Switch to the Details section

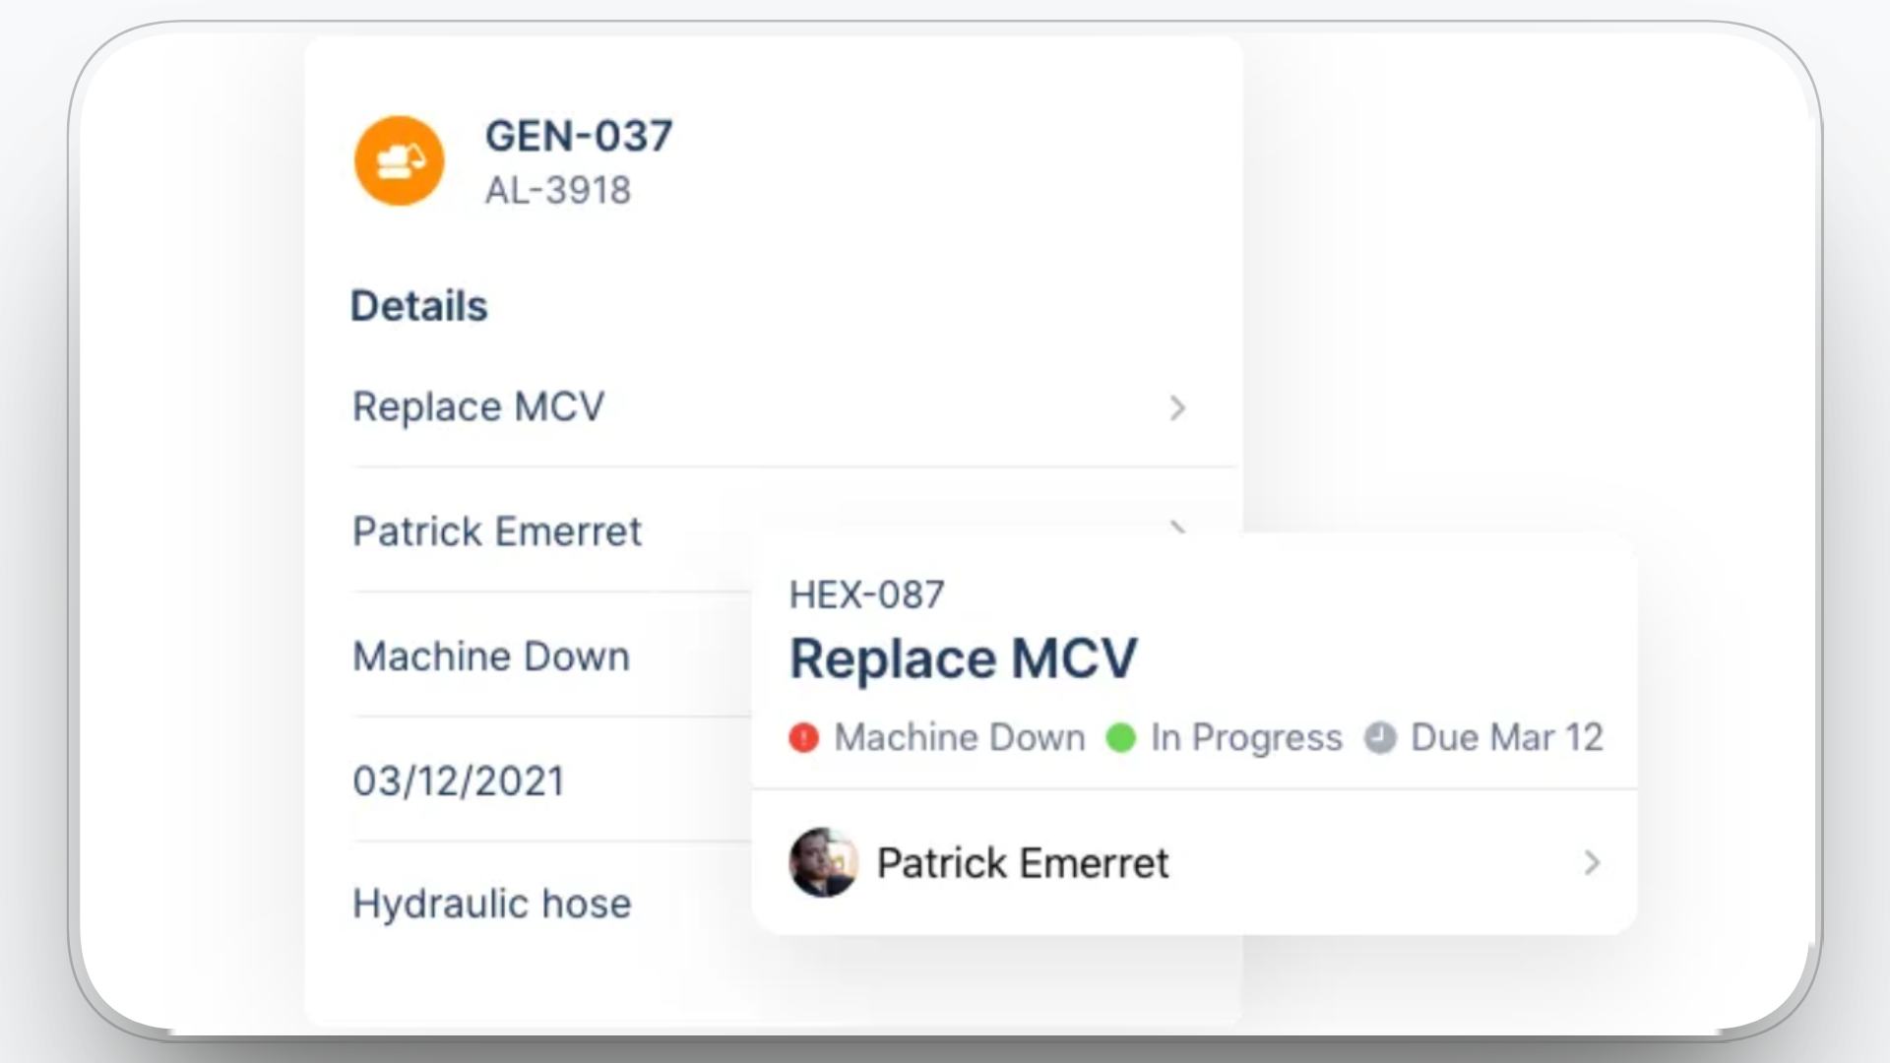[x=419, y=305]
